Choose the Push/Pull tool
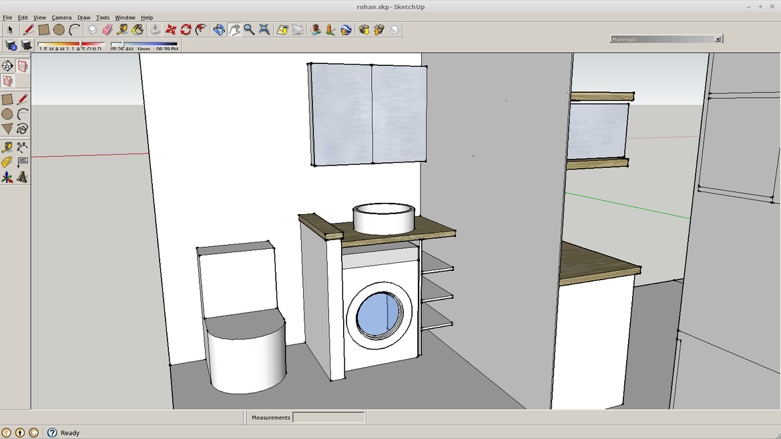781x439 pixels. [156, 29]
